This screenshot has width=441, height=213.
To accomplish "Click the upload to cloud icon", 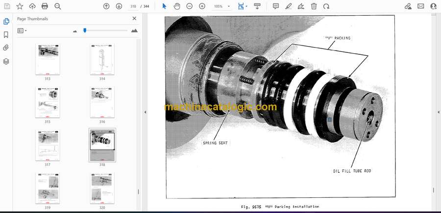I will point(32,6).
